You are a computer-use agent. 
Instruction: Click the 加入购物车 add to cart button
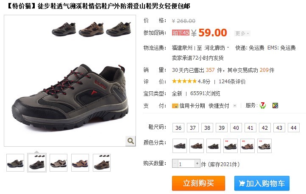tap(261, 183)
